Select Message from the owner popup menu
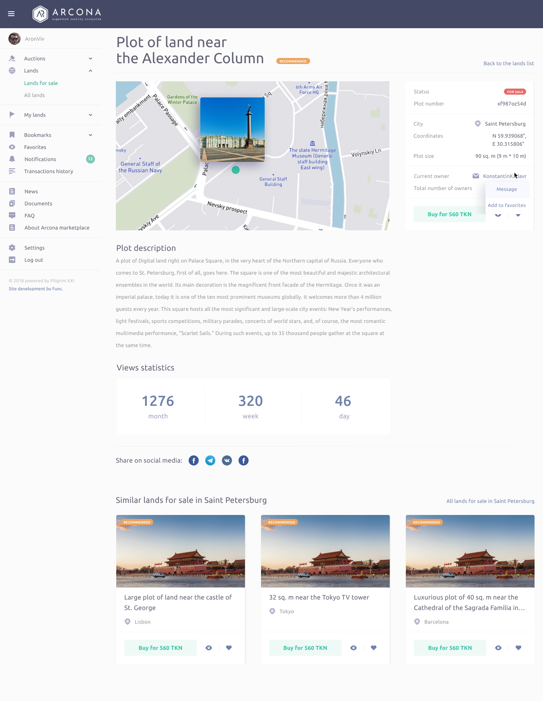Viewport: 543px width, 701px height. pyautogui.click(x=507, y=189)
